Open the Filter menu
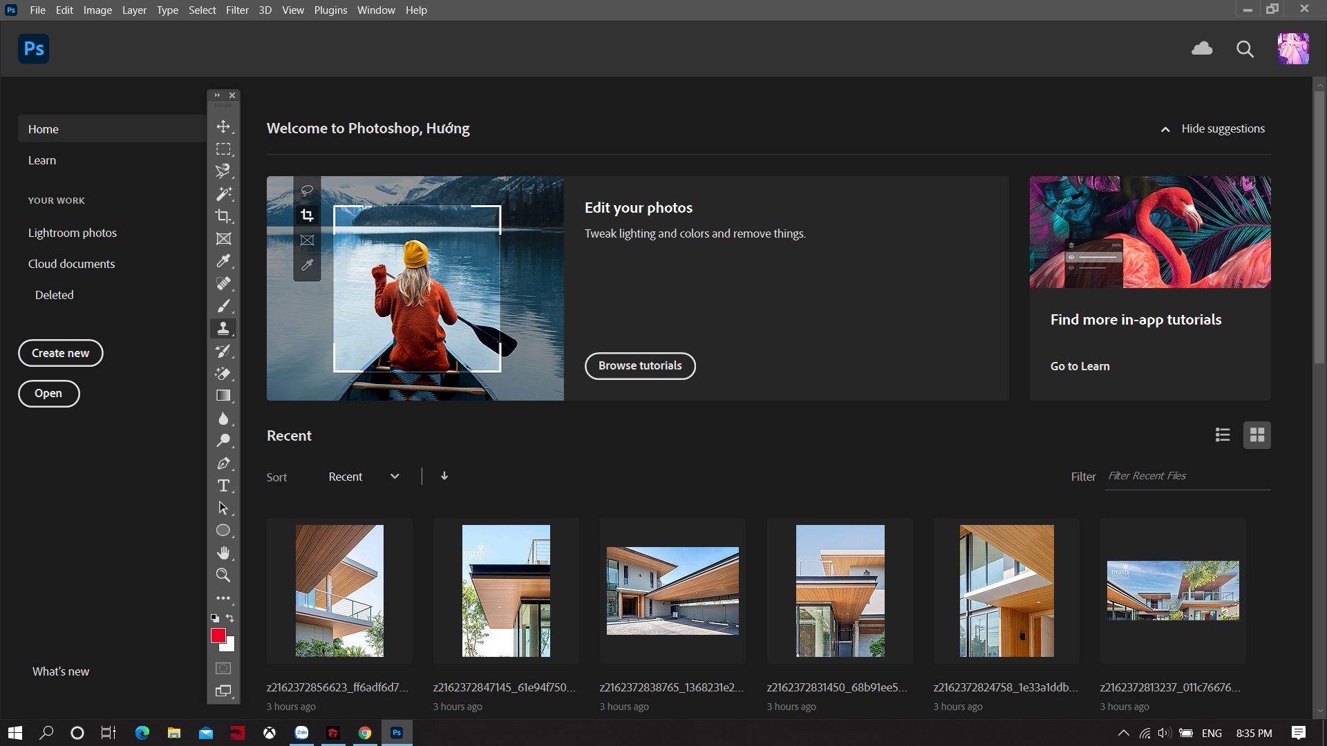This screenshot has width=1327, height=746. coord(237,10)
